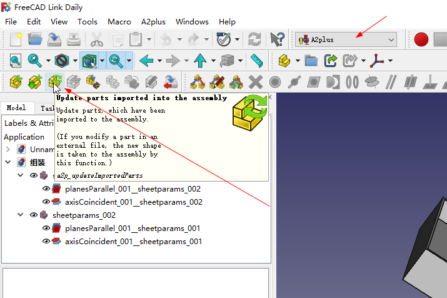Click the Save and exit red arrow icon
The image size is (447, 298).
pos(171,82)
